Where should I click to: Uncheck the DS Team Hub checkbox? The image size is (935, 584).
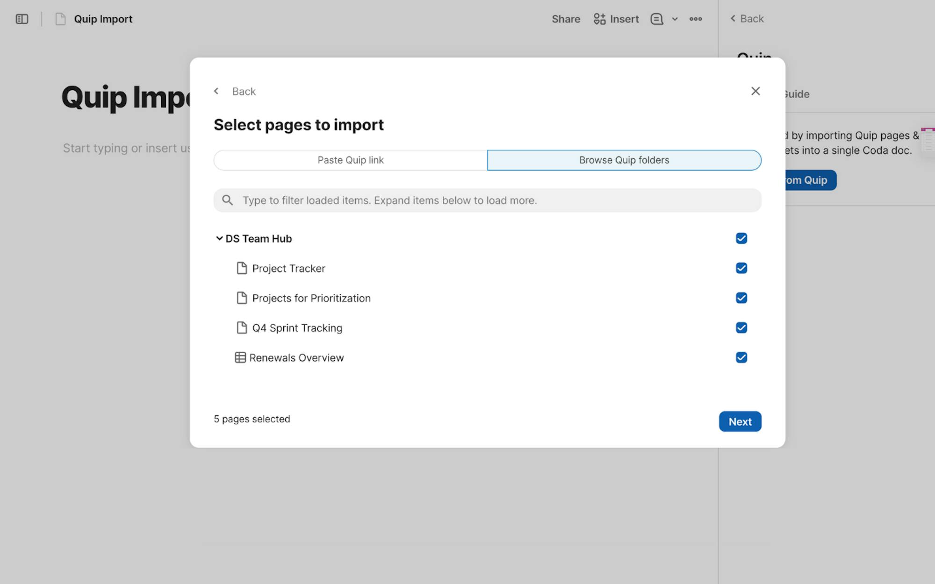[741, 238]
